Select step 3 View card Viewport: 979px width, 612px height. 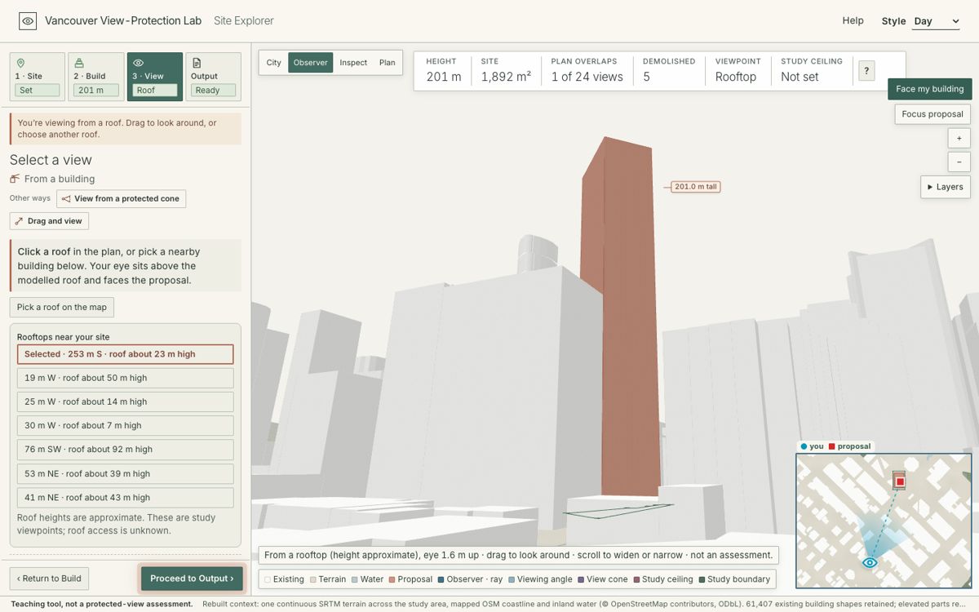[x=155, y=77]
